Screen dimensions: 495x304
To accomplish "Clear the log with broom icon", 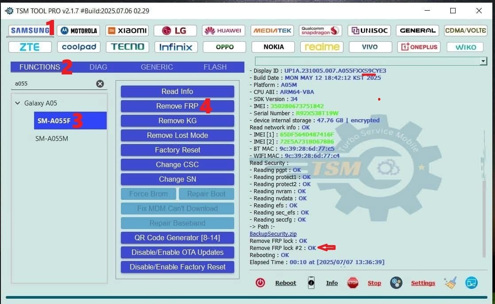I will click(x=450, y=283).
